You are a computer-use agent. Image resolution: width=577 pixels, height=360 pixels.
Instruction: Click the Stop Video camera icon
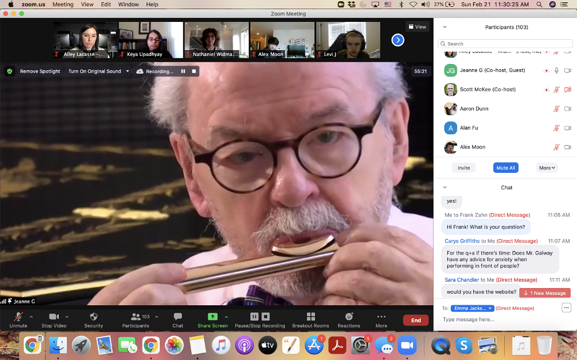[x=54, y=316]
